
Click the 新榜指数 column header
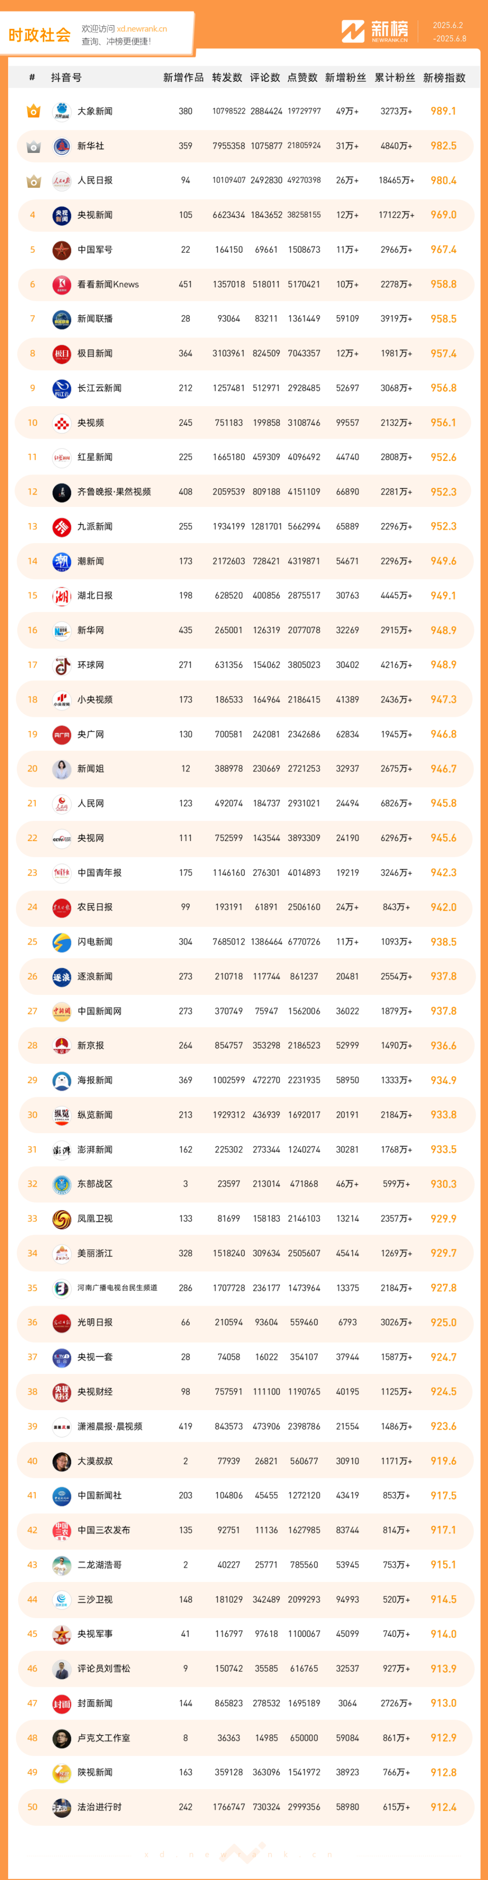(444, 77)
